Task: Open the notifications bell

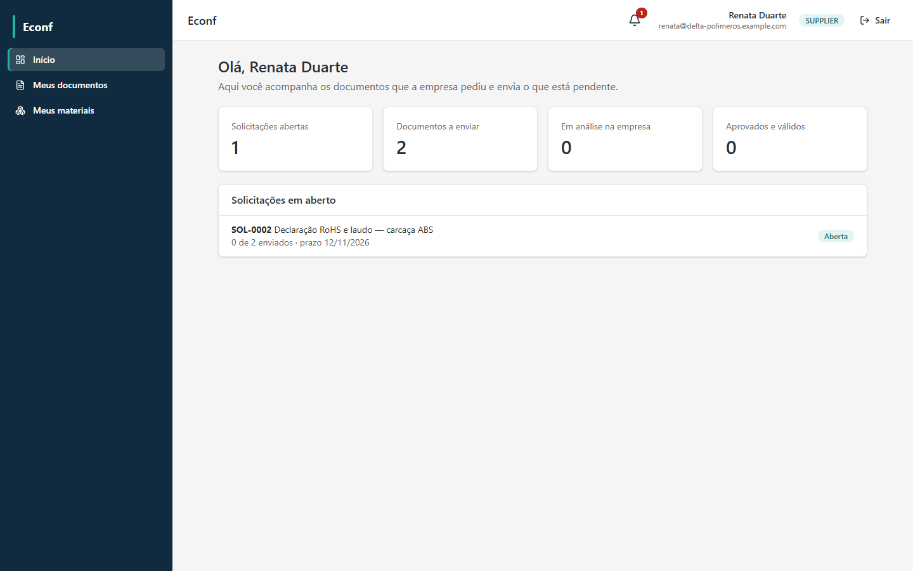Action: (635, 20)
